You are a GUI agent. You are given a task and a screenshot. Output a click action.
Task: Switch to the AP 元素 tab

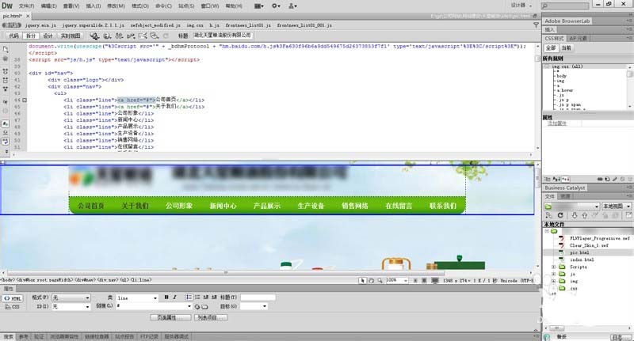click(579, 38)
